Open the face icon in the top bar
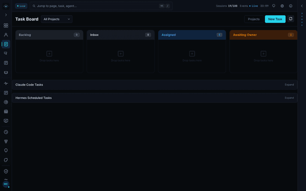The height and width of the screenshot is (191, 306). pos(291,6)
